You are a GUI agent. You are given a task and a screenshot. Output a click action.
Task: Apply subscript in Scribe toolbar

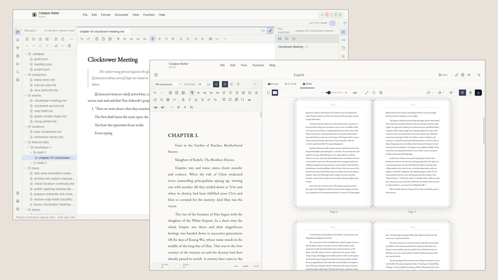click(x=215, y=100)
